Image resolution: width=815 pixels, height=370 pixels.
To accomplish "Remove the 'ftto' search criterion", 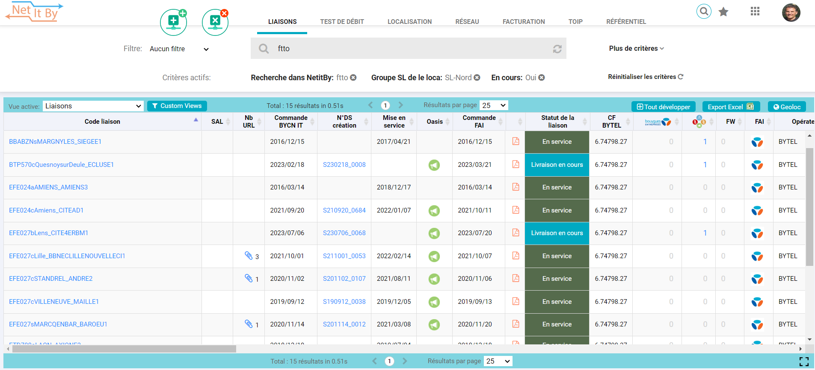I will point(353,78).
